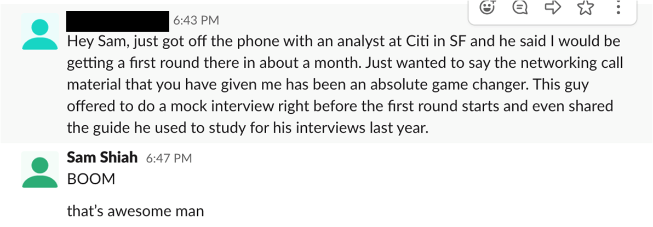This screenshot has height=227, width=653.
Task: Open the 6:47 PM message timestamp
Action: [x=169, y=159]
